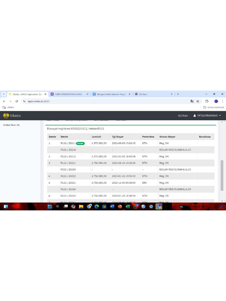Open a new tab with the plus button
226x301 pixels.
pos(178,94)
